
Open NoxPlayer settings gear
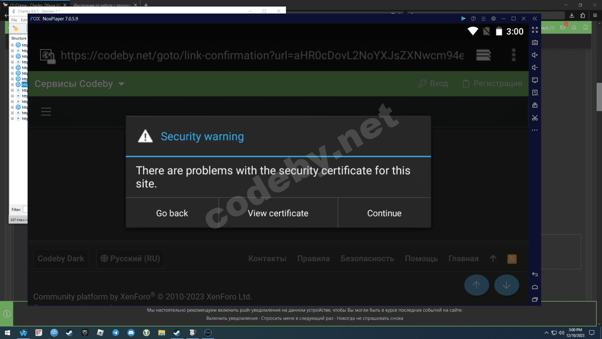pos(493,18)
